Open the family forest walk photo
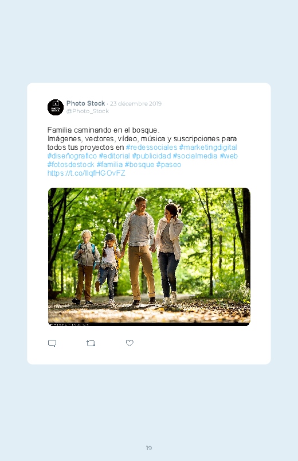 149,257
